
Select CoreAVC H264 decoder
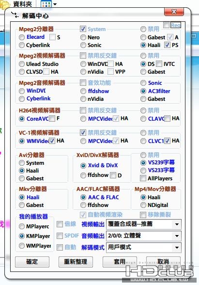tap(22, 119)
